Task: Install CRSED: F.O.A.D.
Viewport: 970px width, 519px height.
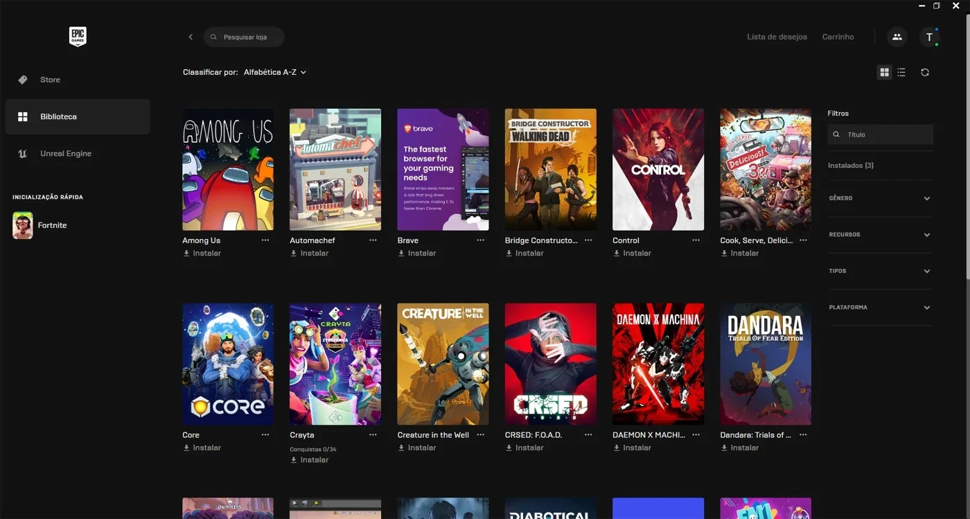Action: pos(524,448)
